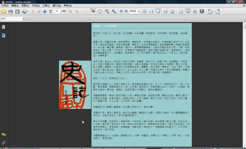Click the '/ 597' page count text
Viewport: 246px width, 149px height.
pyautogui.click(x=64, y=11)
